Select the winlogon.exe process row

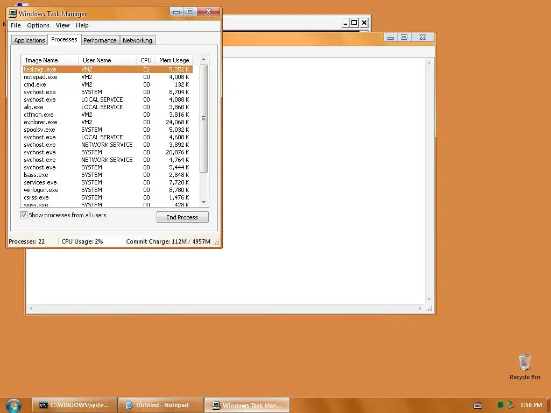108,190
